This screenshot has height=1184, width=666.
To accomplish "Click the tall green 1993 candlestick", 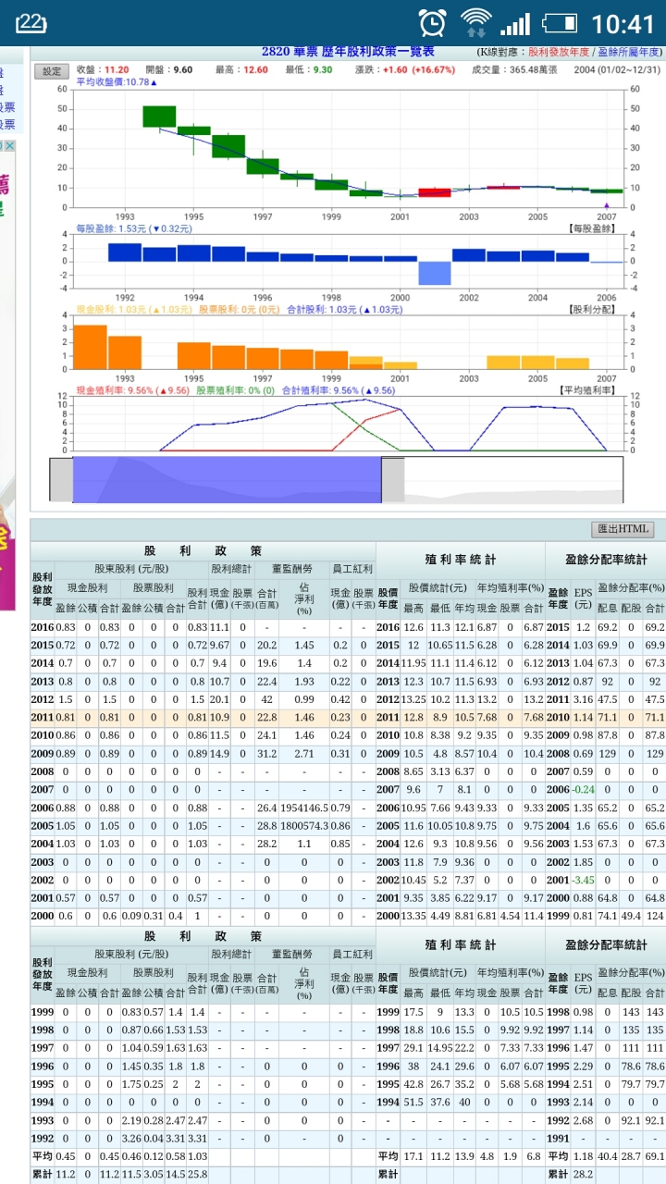I will pyautogui.click(x=159, y=117).
